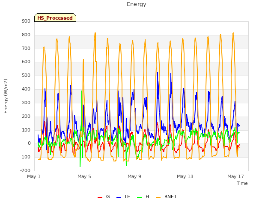Click the May 9 x-axis tick label
274x205 pixels.
(134, 176)
